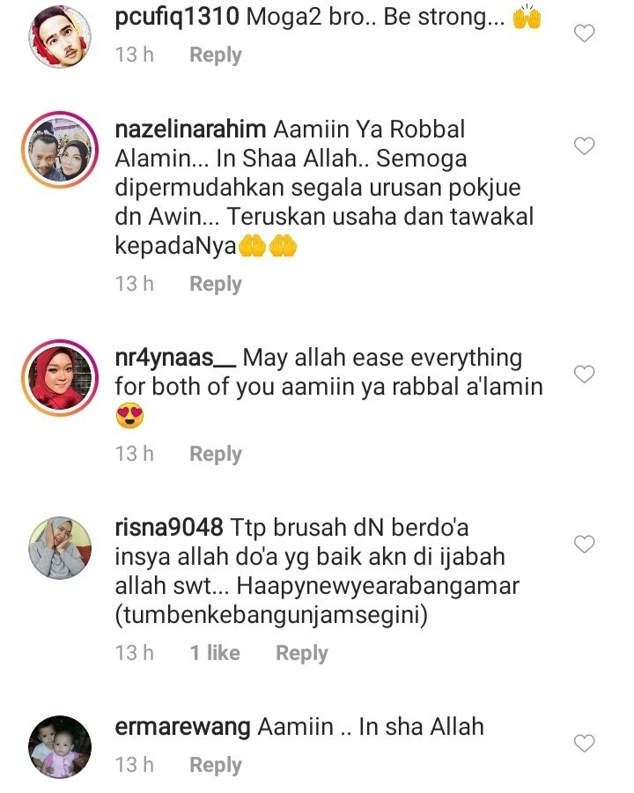Open the nazelinarahim username link
The height and width of the screenshot is (793, 634).
tap(190, 130)
